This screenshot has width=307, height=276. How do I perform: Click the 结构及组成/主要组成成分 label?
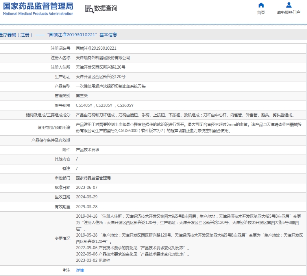pyautogui.click(x=48, y=115)
